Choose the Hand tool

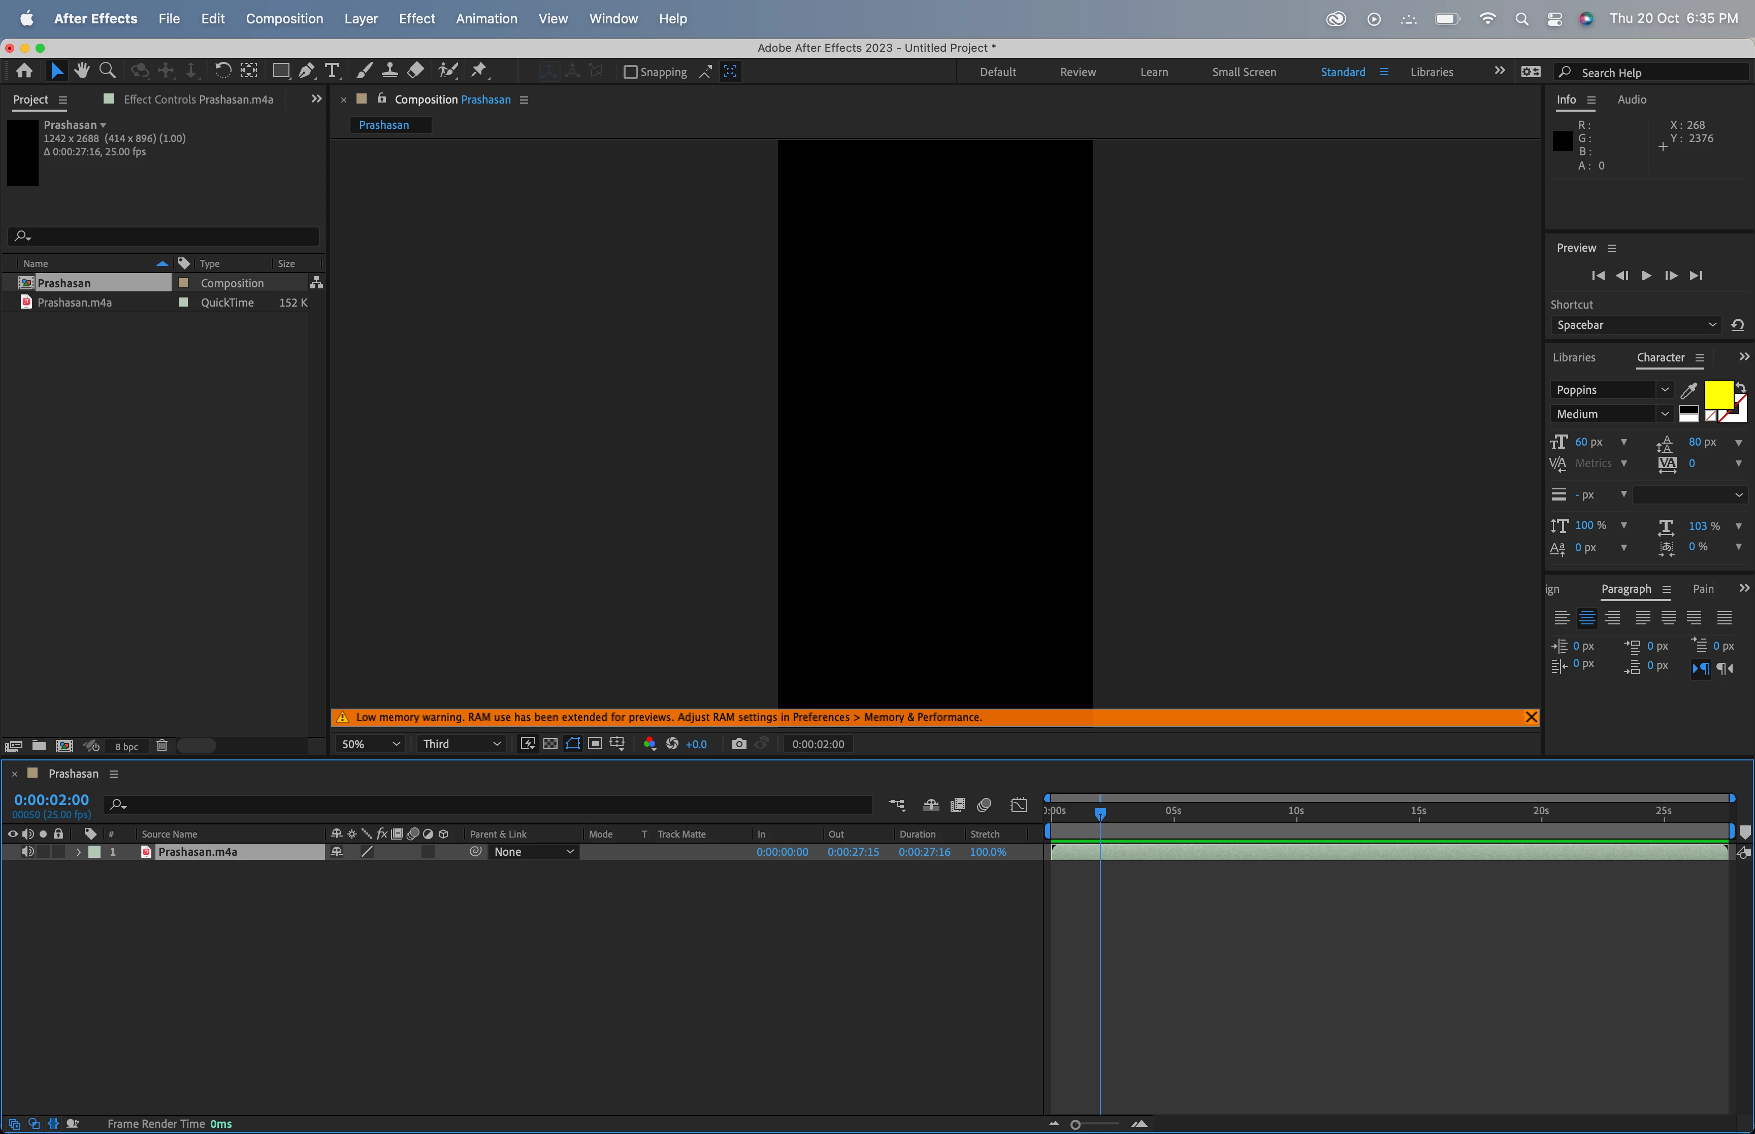82,71
